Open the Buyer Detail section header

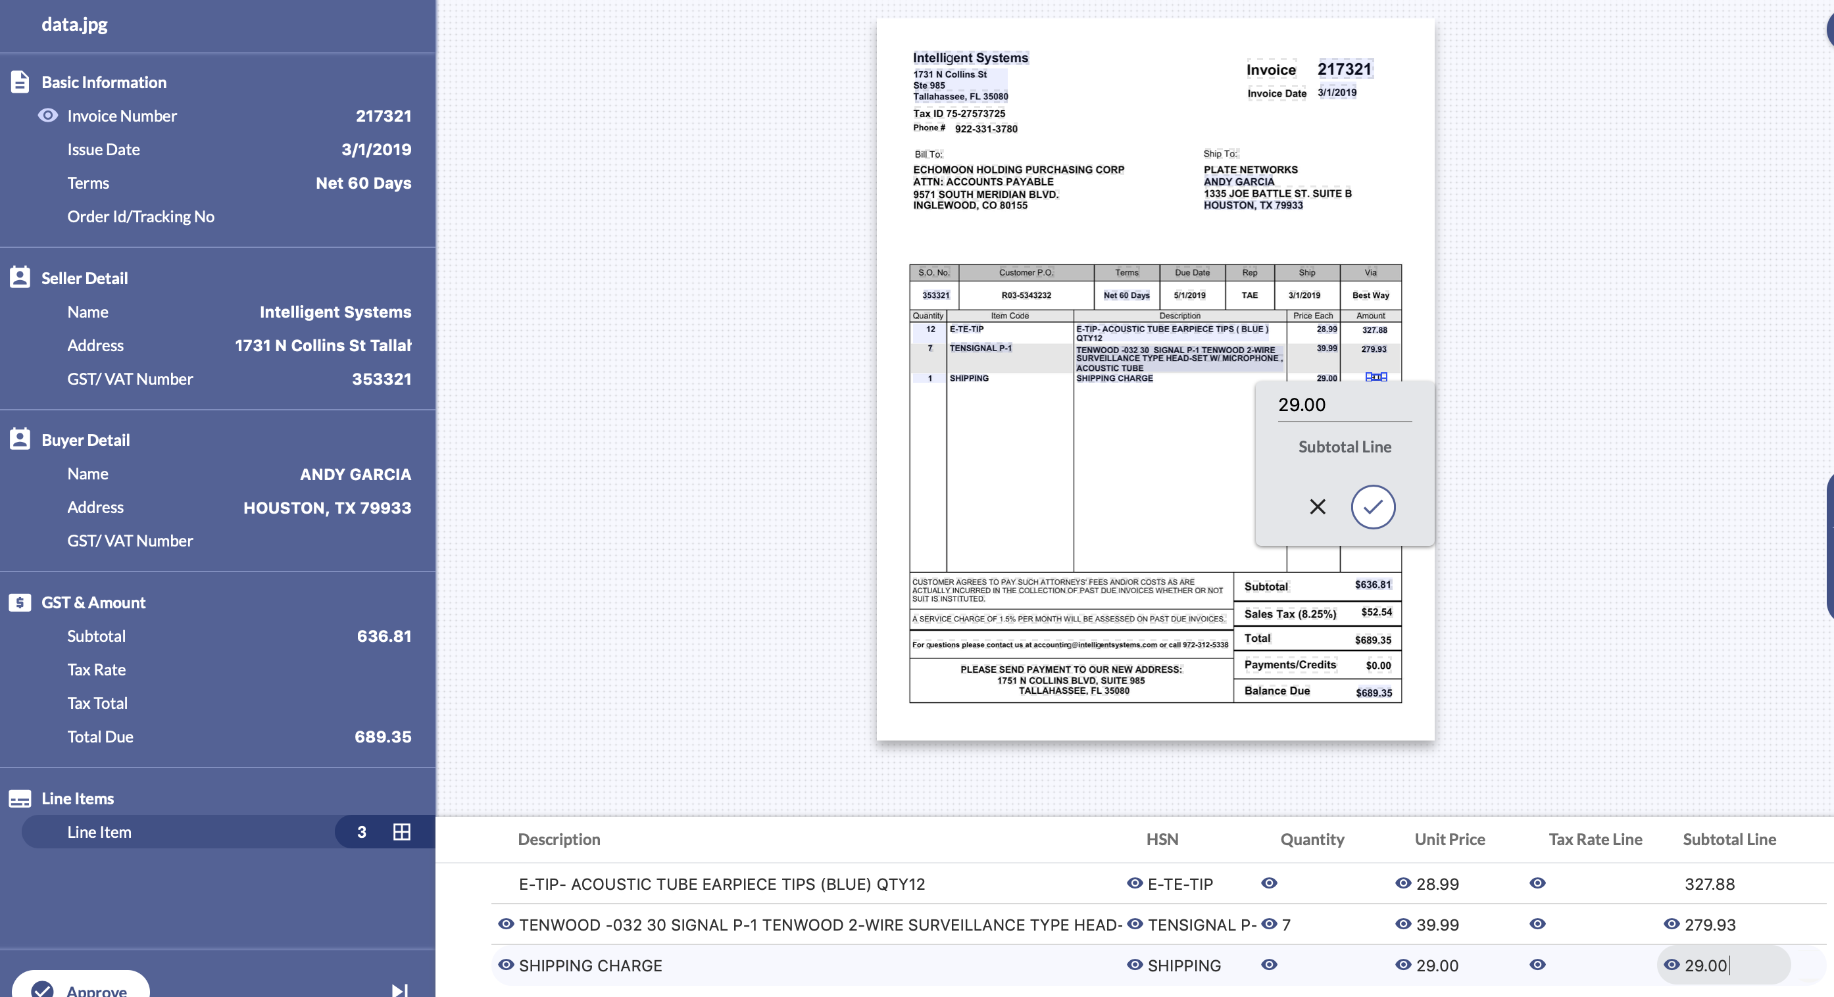pos(86,440)
